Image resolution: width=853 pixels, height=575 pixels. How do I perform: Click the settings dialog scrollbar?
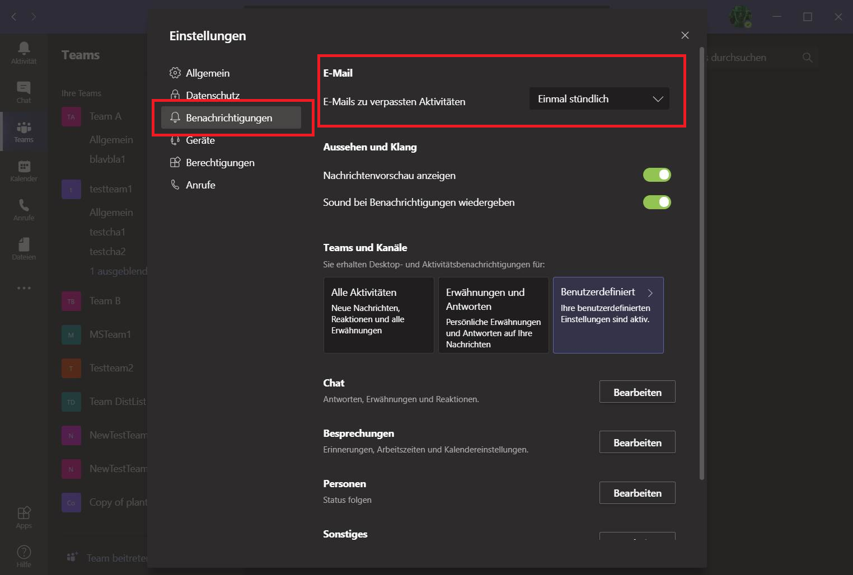tap(702, 263)
